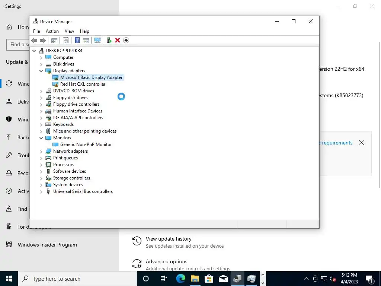
Task: Select Floppy drive controllers
Action: pyautogui.click(x=76, y=104)
